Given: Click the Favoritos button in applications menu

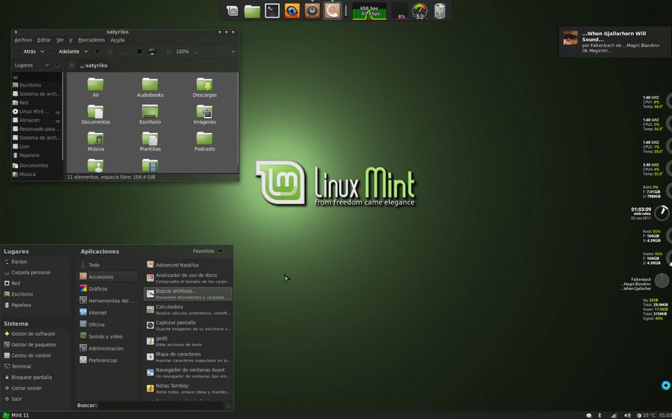Looking at the screenshot, I should pyautogui.click(x=206, y=250).
